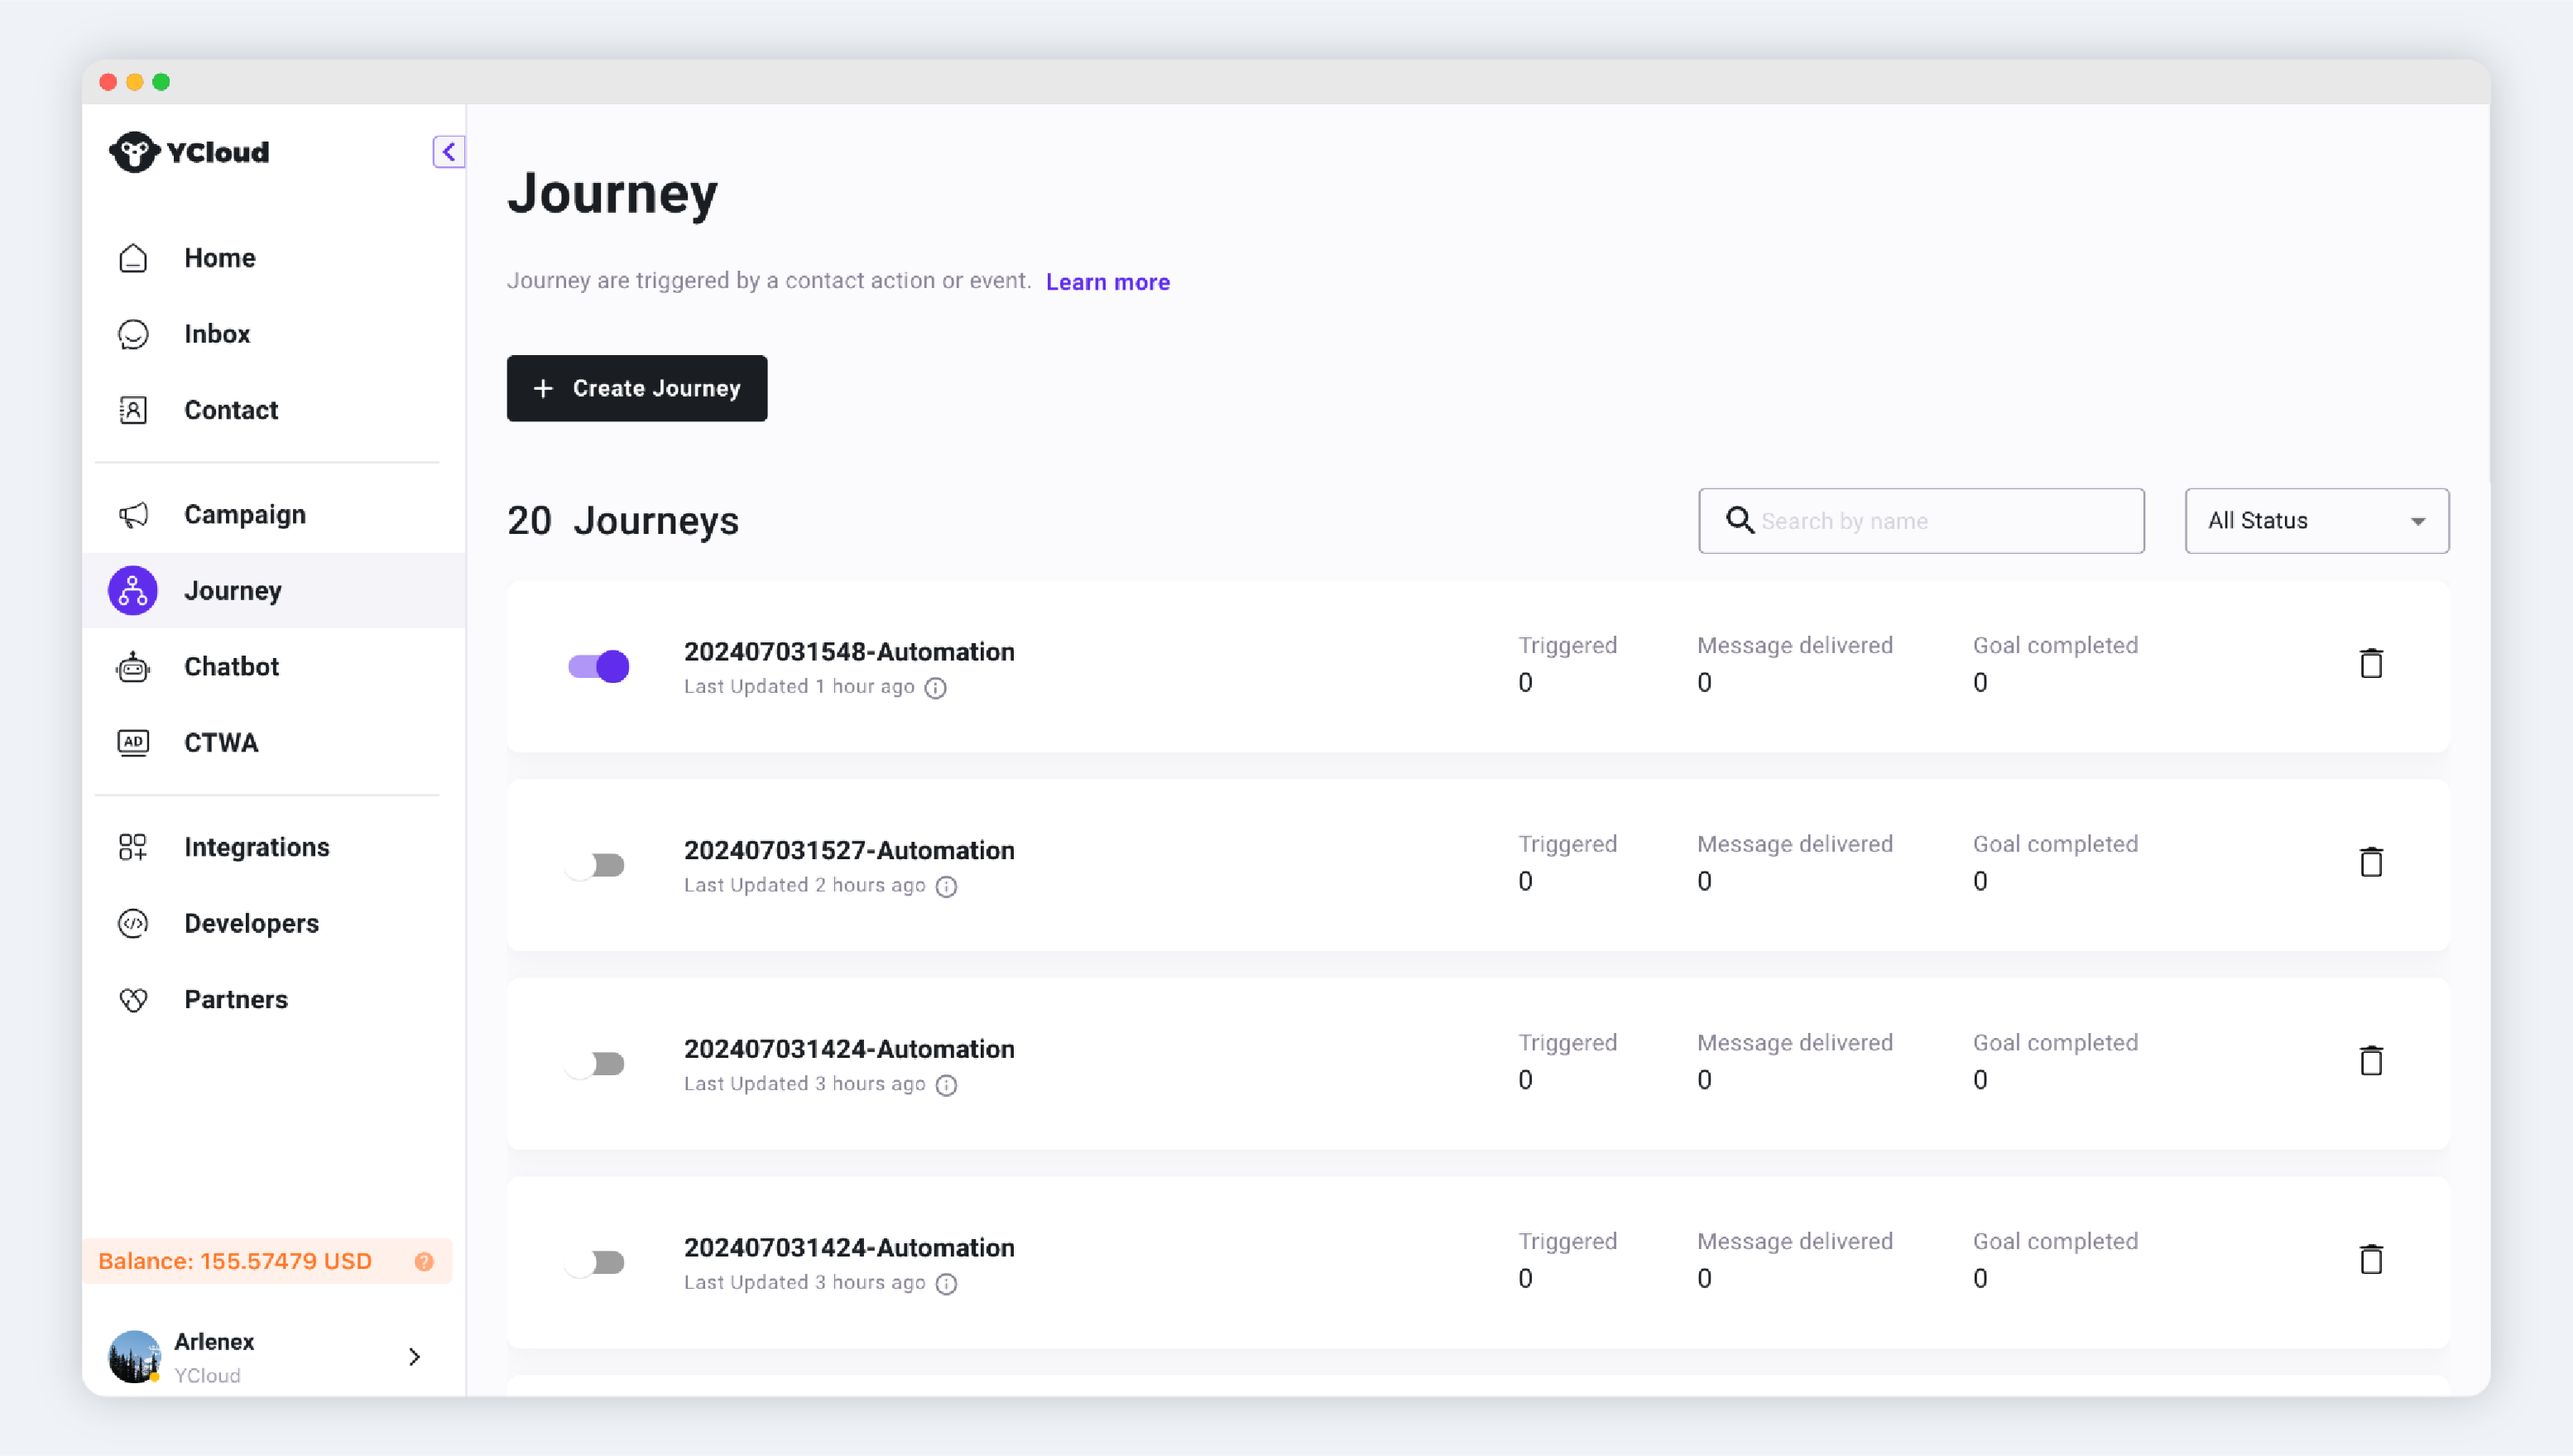The image size is (2573, 1456).
Task: Click the balance help question icon
Action: tap(424, 1261)
